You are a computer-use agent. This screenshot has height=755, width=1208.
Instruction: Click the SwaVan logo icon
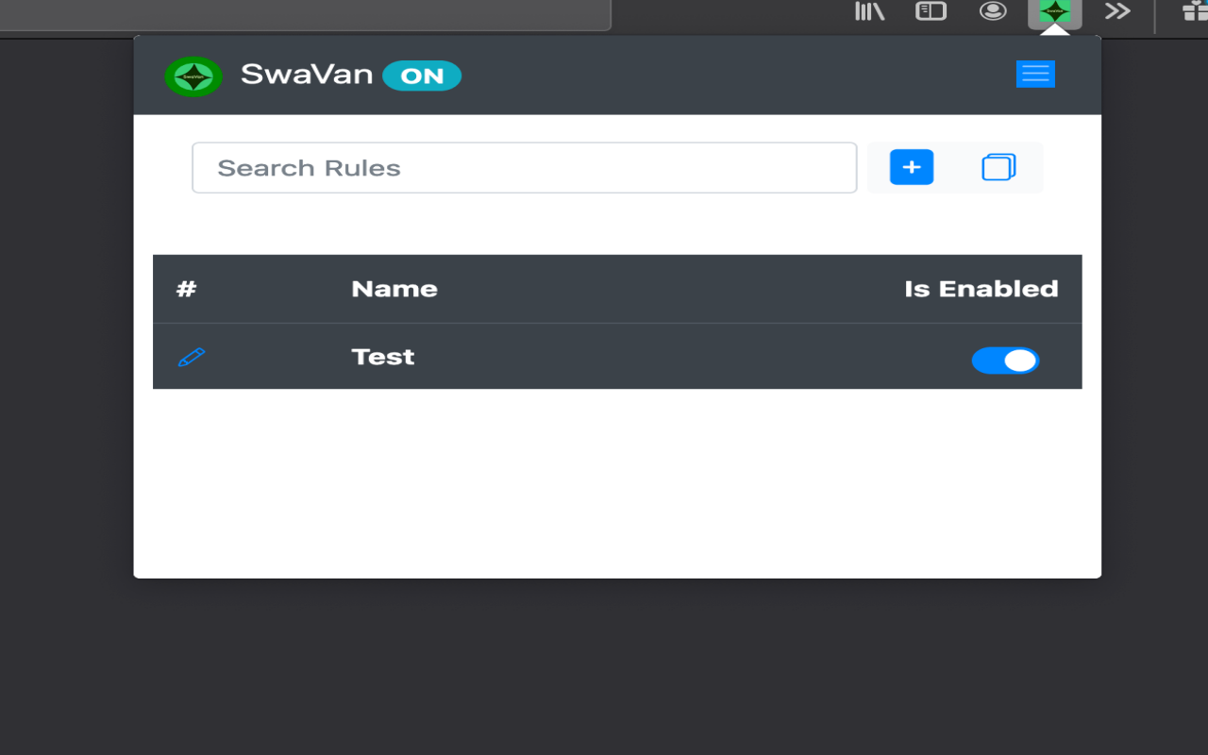193,75
